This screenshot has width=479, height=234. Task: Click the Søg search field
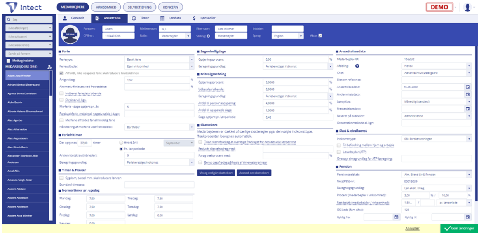(29, 19)
